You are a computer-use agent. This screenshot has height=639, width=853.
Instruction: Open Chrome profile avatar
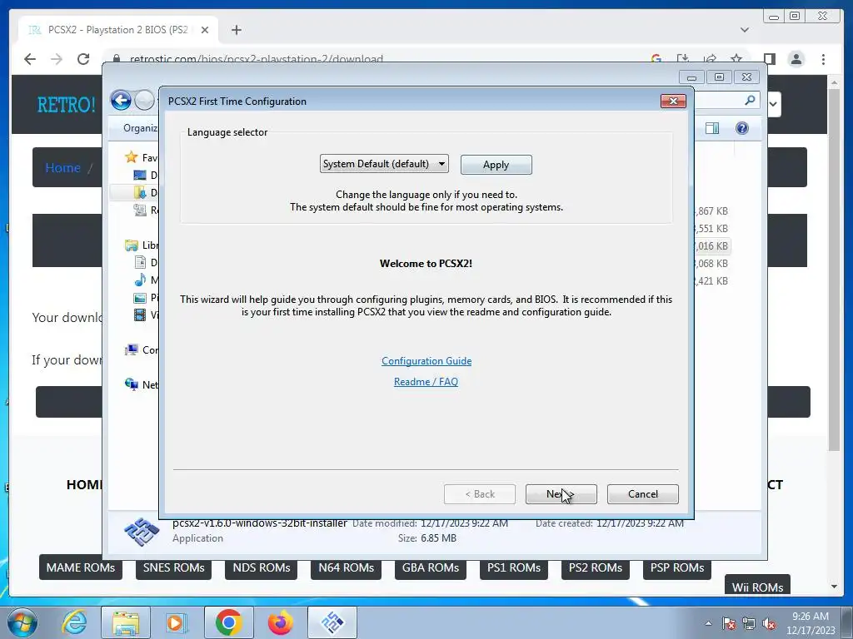click(x=796, y=59)
